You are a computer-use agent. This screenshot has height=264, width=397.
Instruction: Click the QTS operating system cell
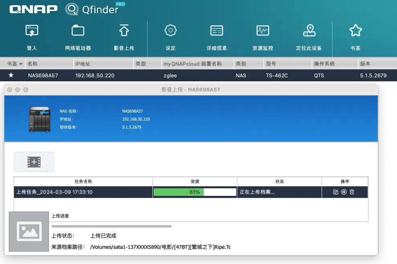click(x=319, y=75)
